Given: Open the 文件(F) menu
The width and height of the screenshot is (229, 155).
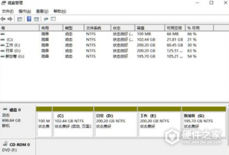Looking at the screenshot, I should coord(8,11).
